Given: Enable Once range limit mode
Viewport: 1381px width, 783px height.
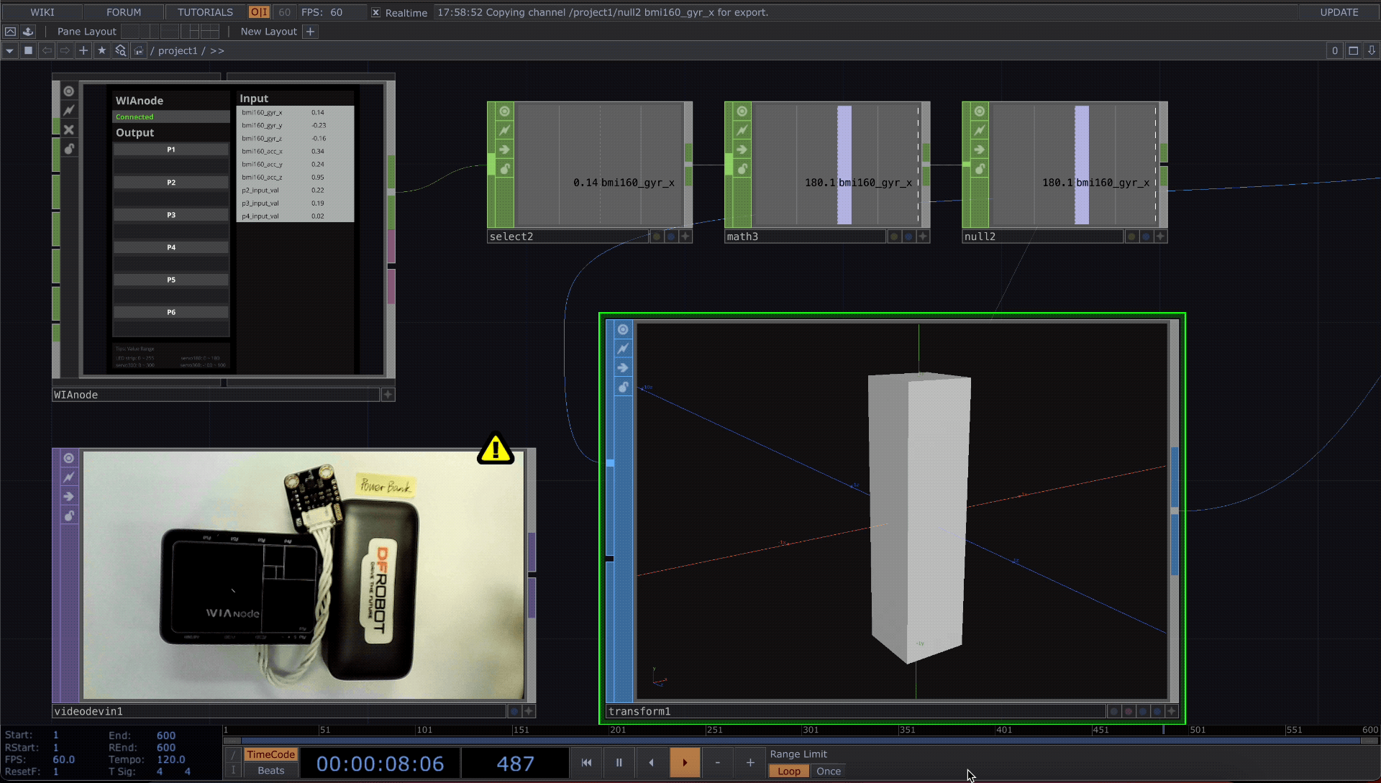Looking at the screenshot, I should [828, 771].
